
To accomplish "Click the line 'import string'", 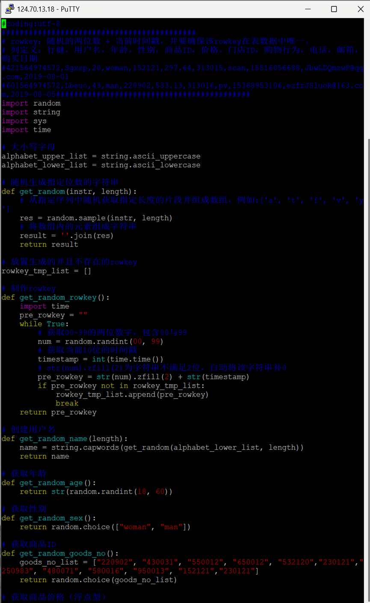I will pos(31,112).
